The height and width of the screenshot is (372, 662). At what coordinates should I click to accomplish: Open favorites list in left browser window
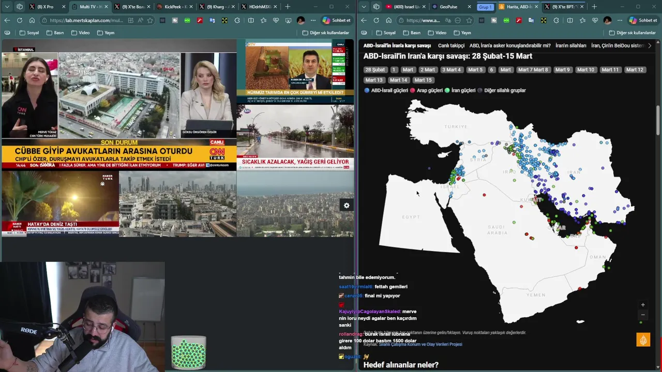tap(264, 20)
